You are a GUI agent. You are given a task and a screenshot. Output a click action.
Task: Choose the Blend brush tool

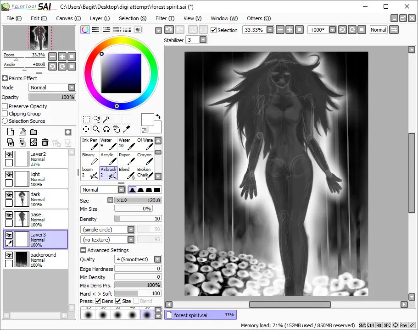click(127, 173)
